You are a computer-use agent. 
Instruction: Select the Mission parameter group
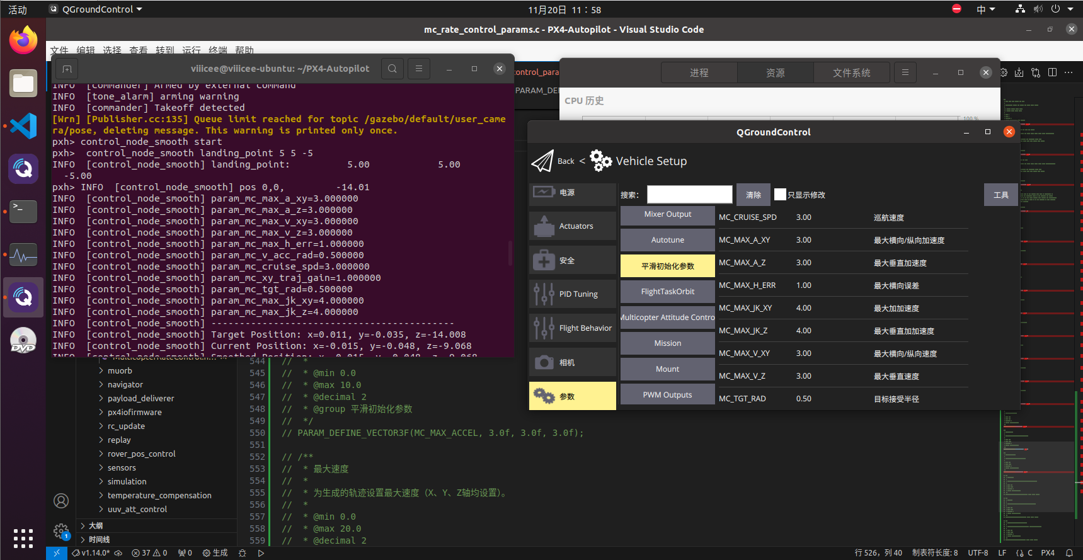click(668, 343)
